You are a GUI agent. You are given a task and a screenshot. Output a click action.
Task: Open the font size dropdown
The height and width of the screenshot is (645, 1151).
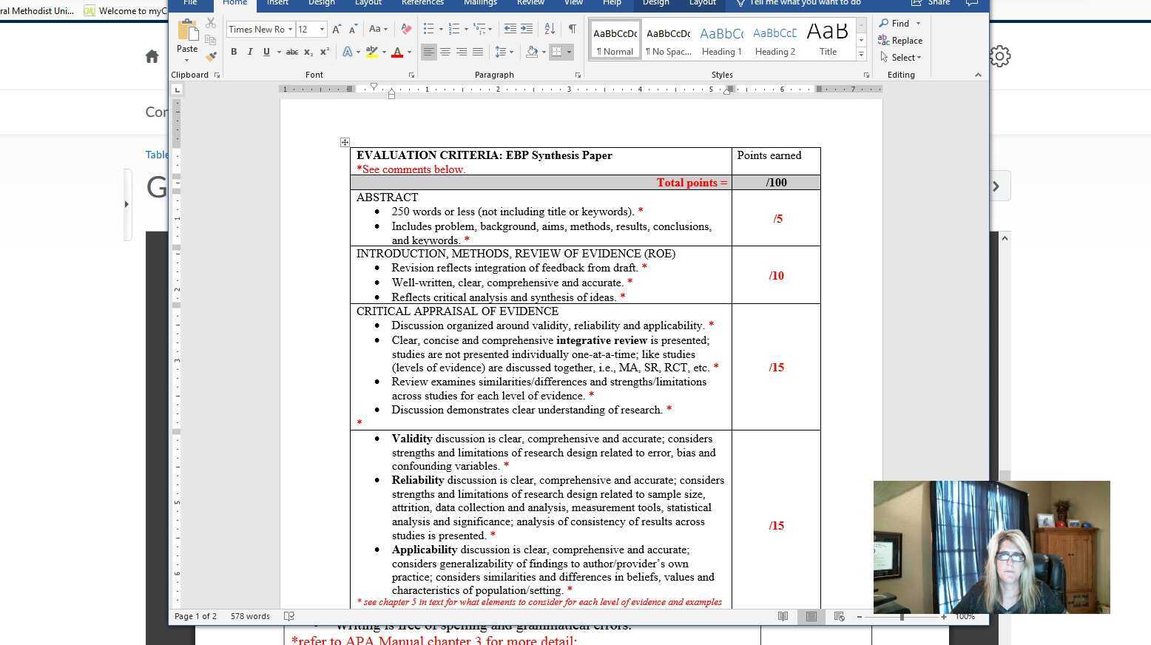coord(320,29)
